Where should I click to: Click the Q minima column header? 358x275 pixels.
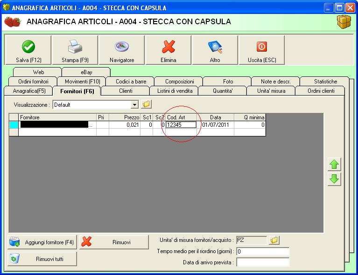[x=250, y=117]
